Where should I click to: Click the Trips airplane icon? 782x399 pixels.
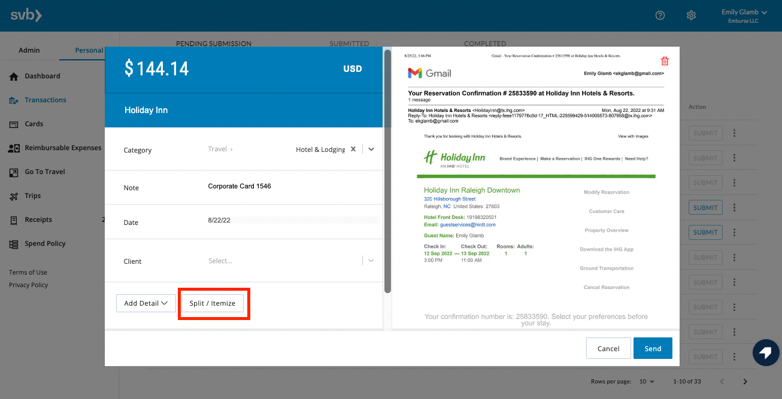pyautogui.click(x=14, y=196)
